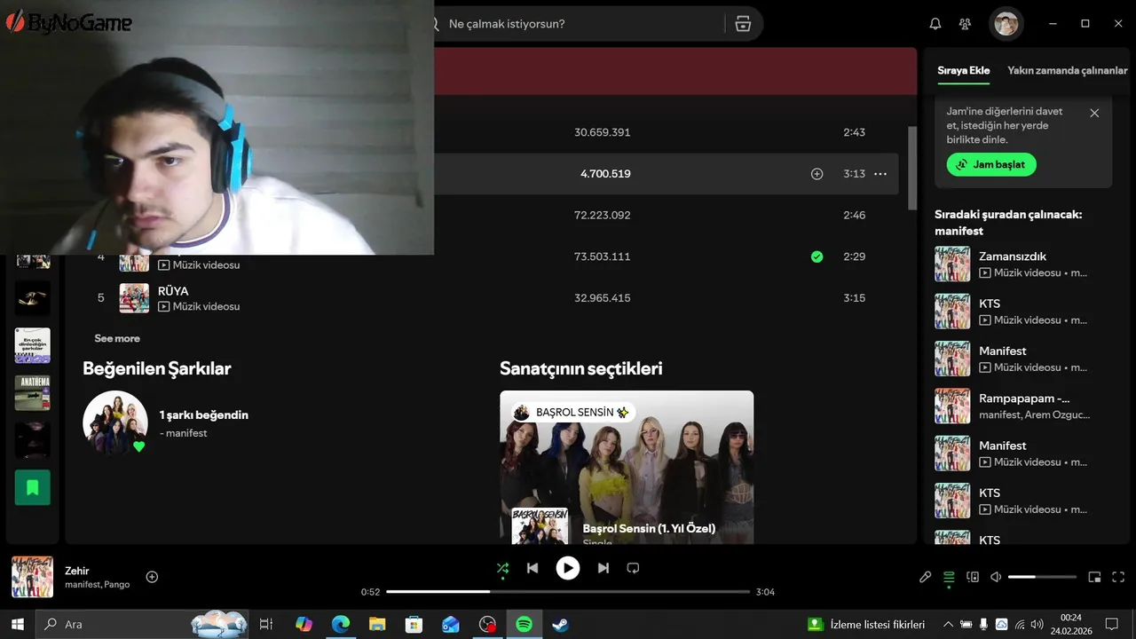
Task: Seek in the song progress bar
Action: coord(568,592)
